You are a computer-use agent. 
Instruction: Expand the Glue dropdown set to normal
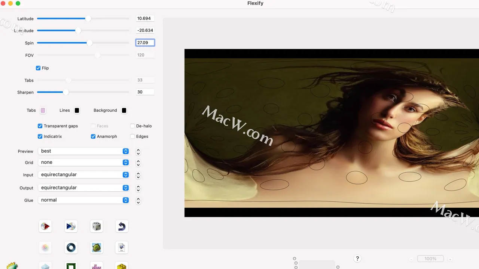(x=83, y=200)
